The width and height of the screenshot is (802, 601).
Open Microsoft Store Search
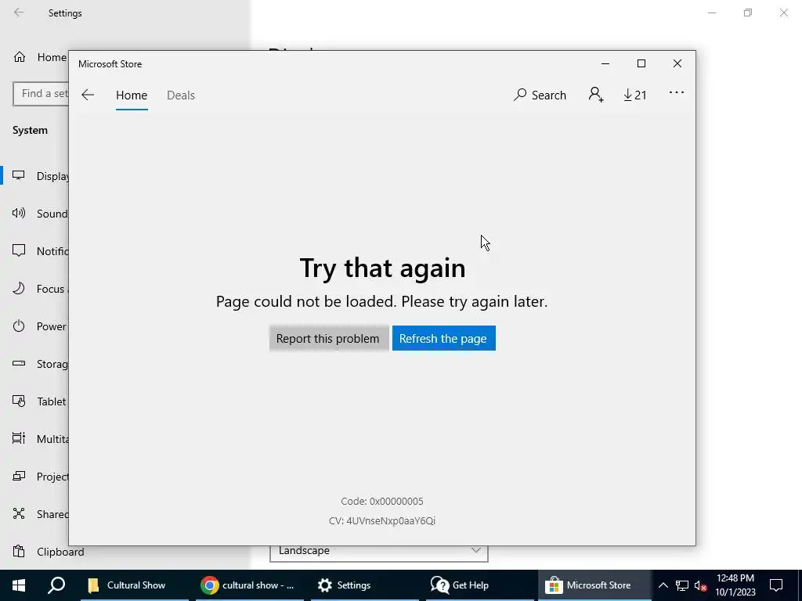tap(540, 95)
